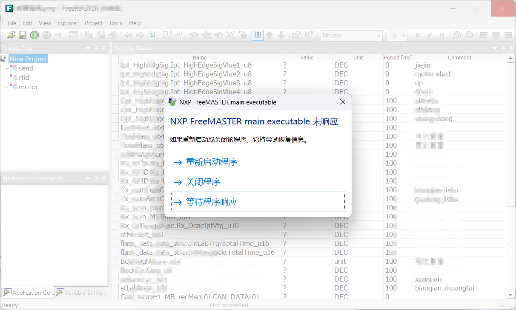Align text left
The image size is (516, 310).
pos(484,35)
